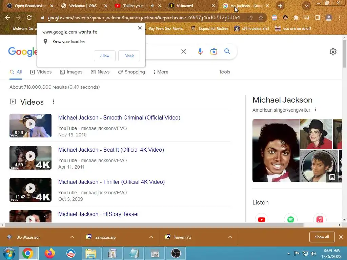Open the Apple Music listen option
The height and width of the screenshot is (260, 347).
click(x=320, y=219)
